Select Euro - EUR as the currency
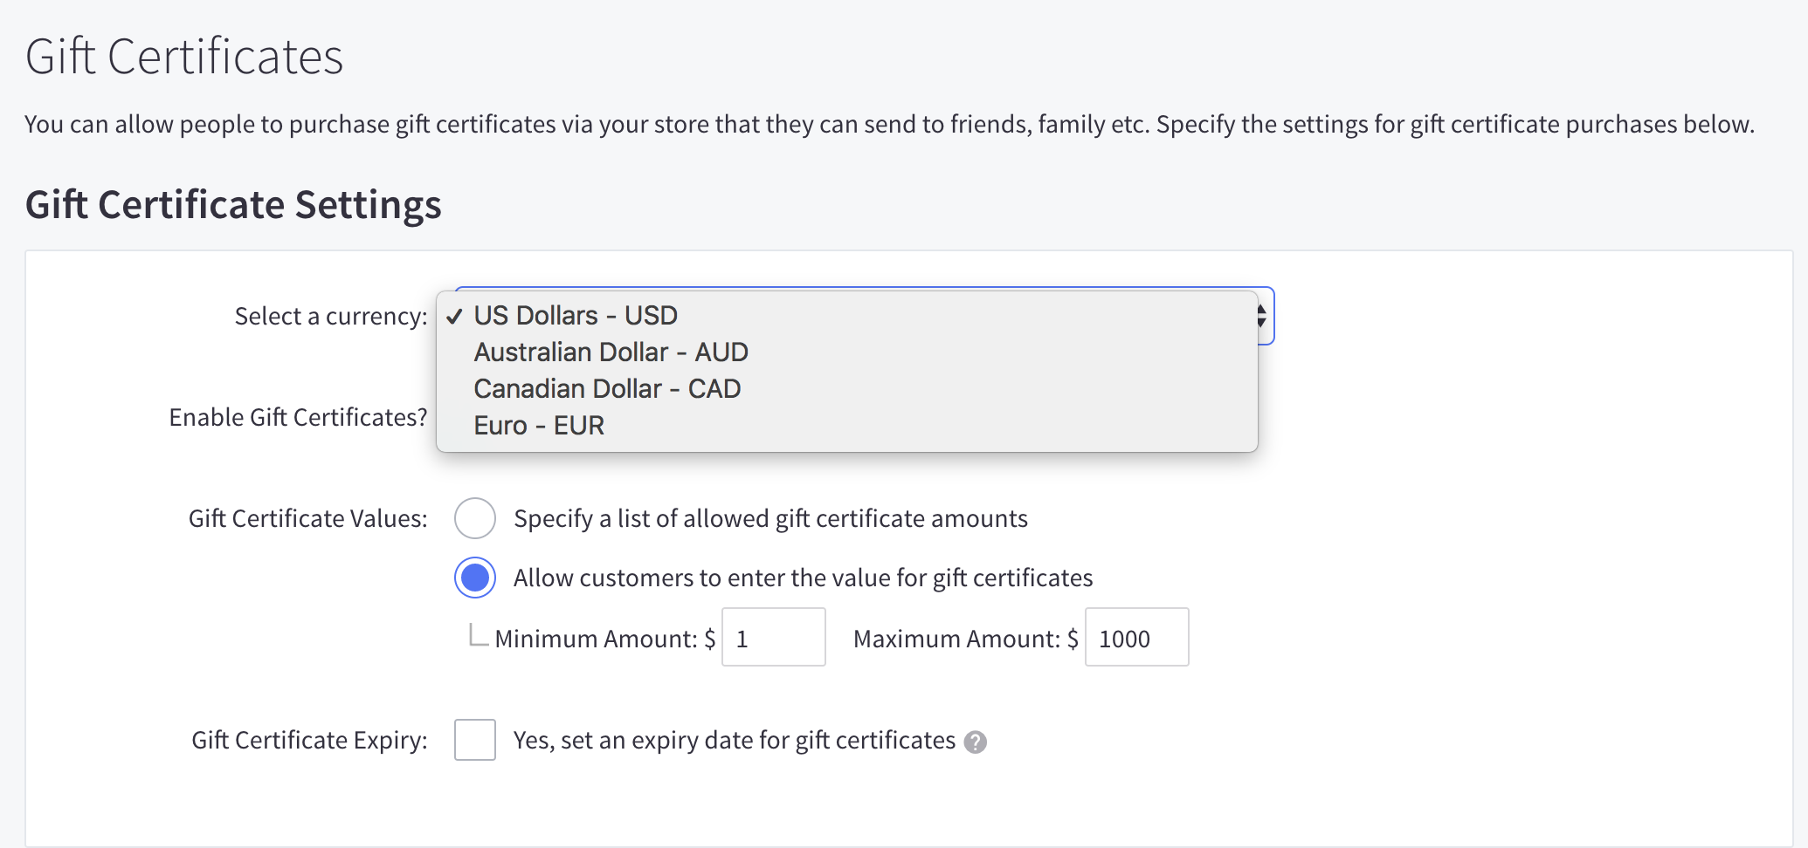1808x848 pixels. coord(538,425)
